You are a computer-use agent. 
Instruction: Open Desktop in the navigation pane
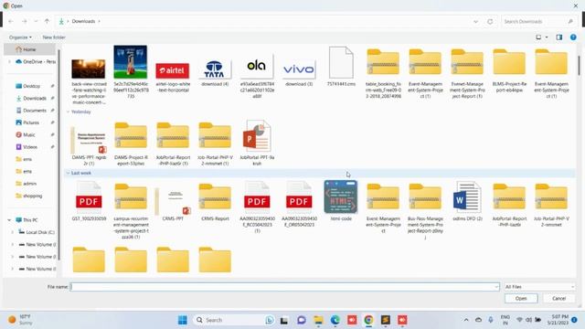click(31, 86)
